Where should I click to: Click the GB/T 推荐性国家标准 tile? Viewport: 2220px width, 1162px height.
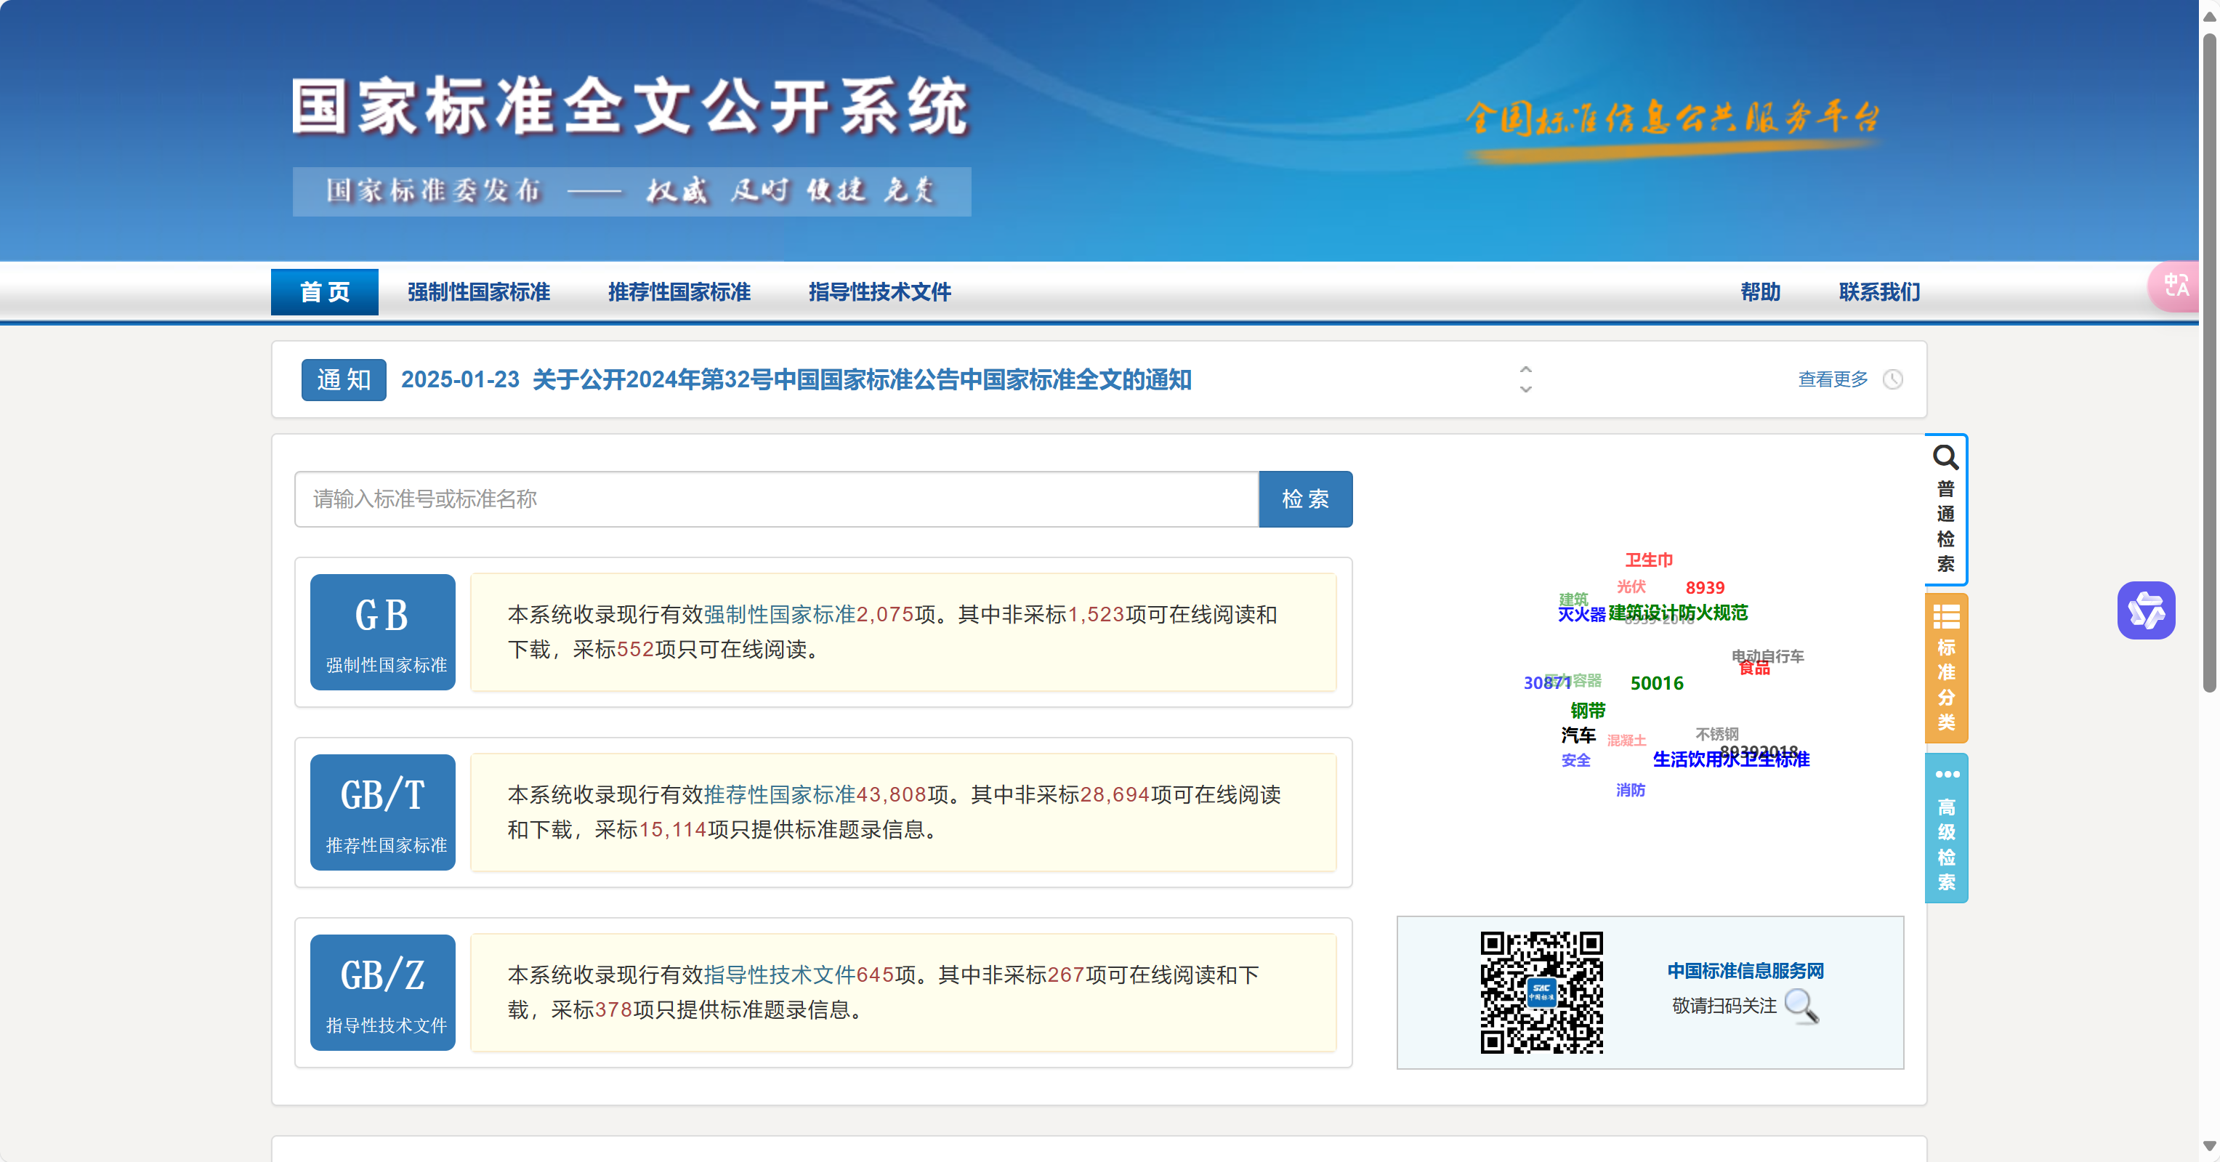pyautogui.click(x=383, y=812)
